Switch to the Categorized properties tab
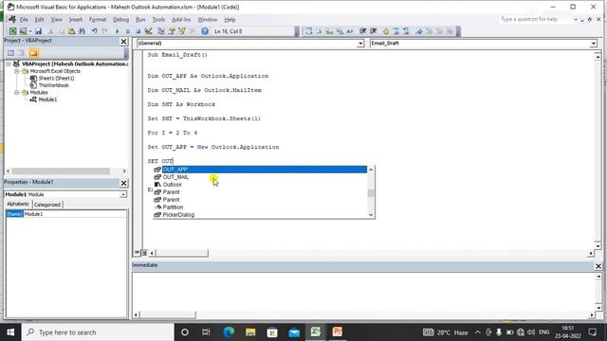 [47, 205]
